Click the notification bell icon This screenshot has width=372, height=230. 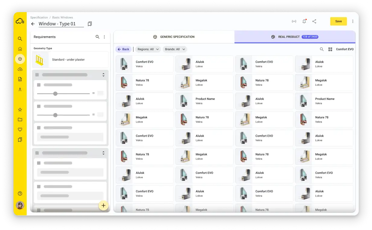point(304,21)
